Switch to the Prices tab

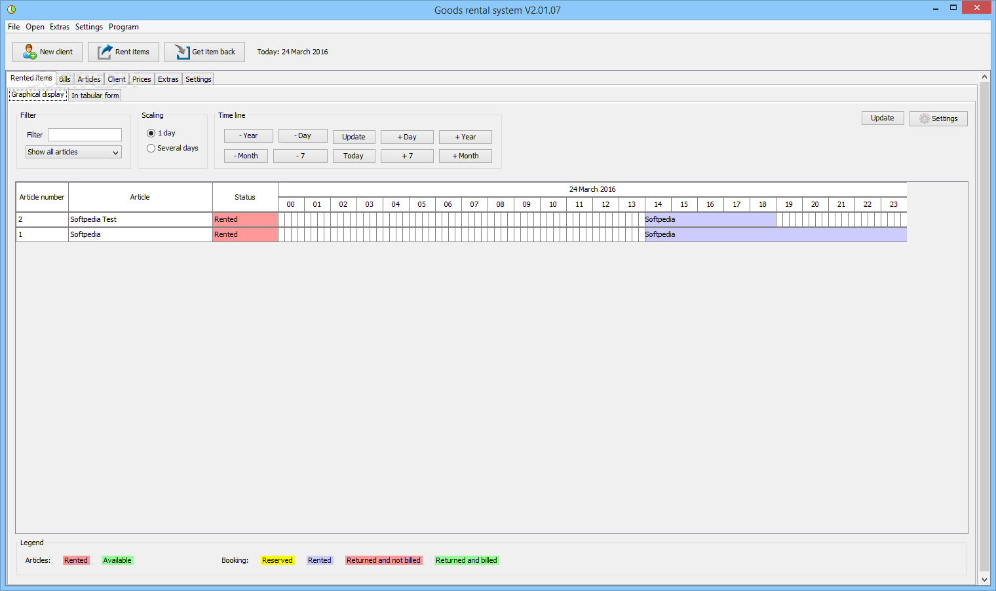(142, 79)
